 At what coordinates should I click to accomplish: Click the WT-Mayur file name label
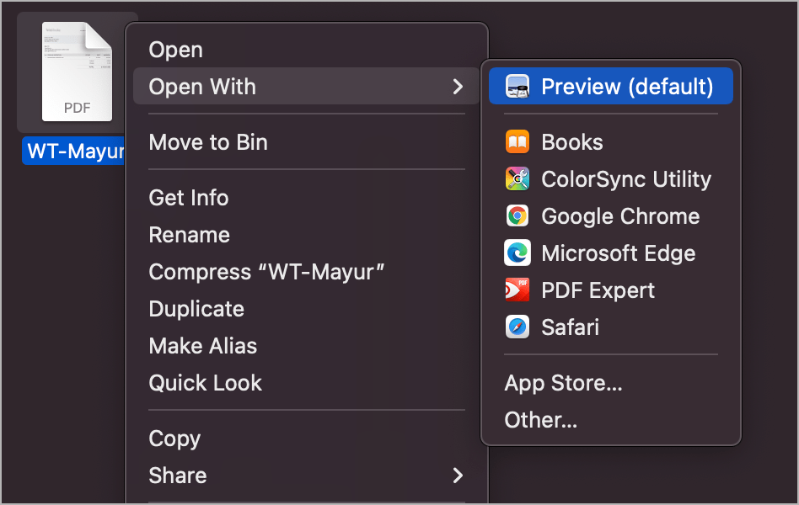74,151
